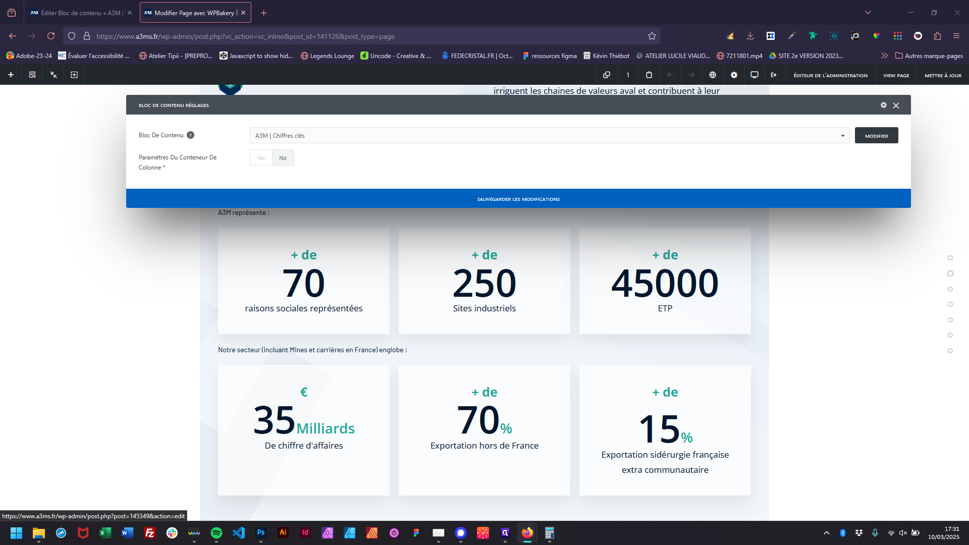Click the WPBakery add element plus icon

coord(11,75)
